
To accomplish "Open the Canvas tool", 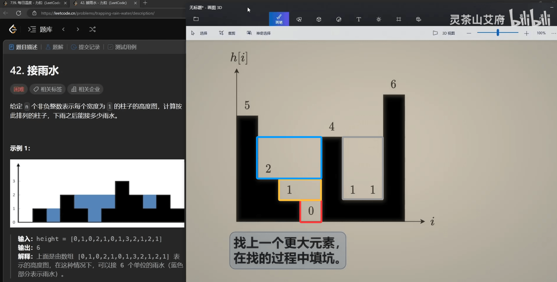I will click(399, 19).
